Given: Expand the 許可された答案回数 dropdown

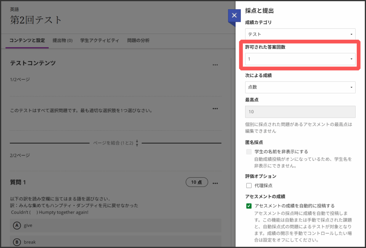Looking at the screenshot, I should (x=300, y=59).
